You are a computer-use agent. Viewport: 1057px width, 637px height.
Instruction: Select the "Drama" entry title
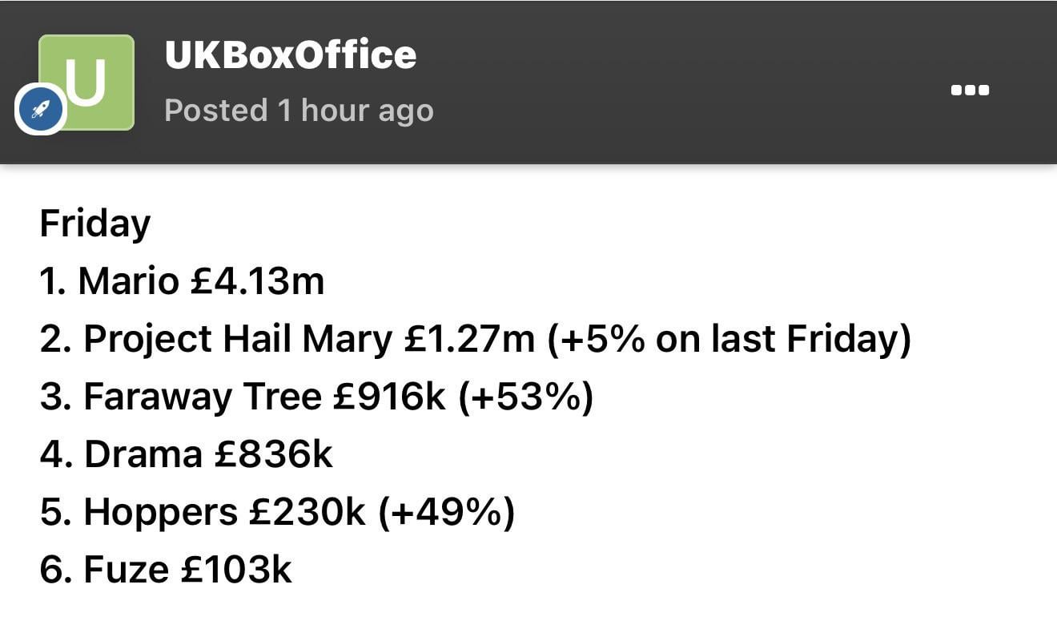tap(143, 455)
